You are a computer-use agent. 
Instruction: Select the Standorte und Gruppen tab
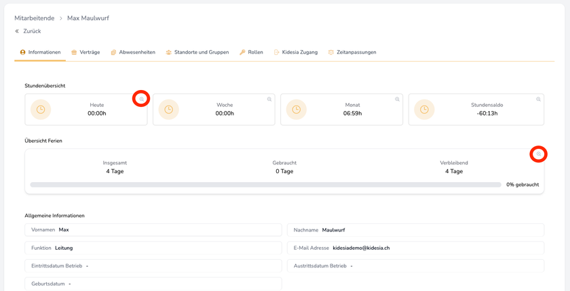pos(197,52)
